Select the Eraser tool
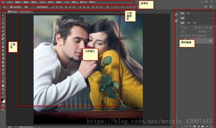216x128 pixels. click(x=3, y=54)
